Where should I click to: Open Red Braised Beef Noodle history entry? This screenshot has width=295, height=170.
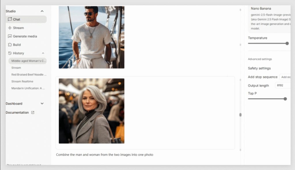coord(29,75)
